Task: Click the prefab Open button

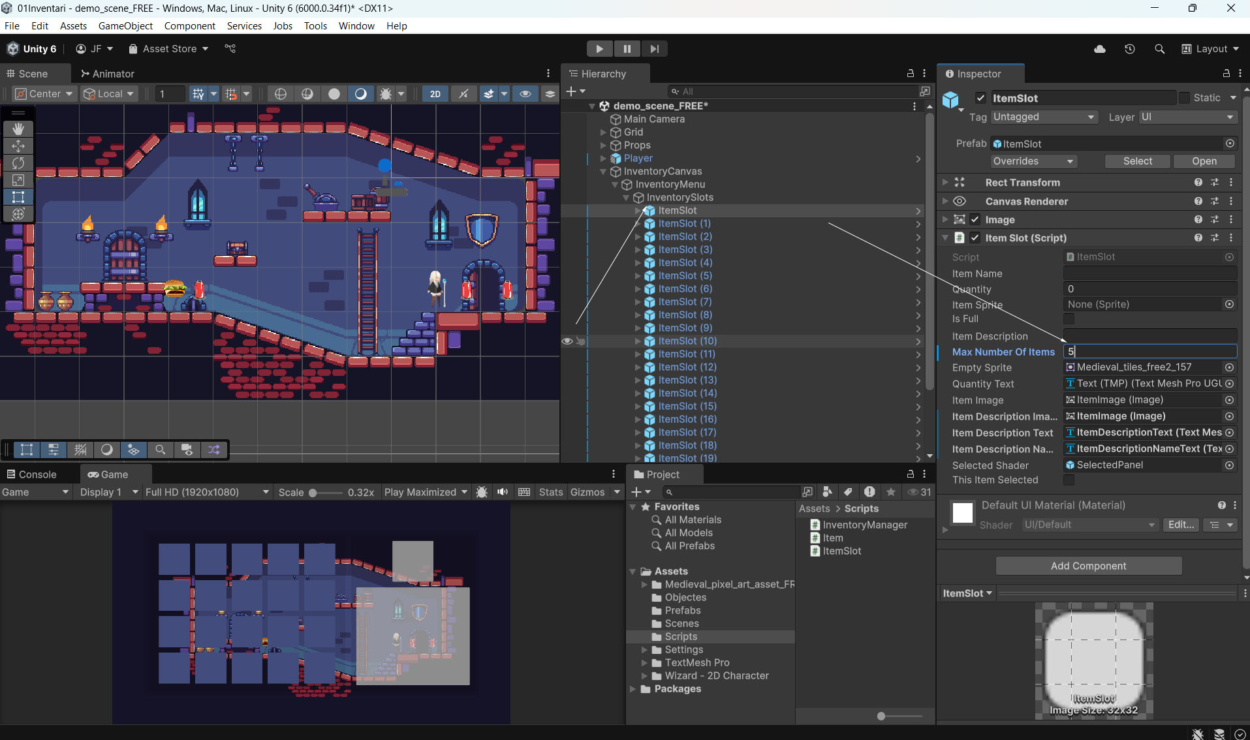Action: (x=1204, y=161)
